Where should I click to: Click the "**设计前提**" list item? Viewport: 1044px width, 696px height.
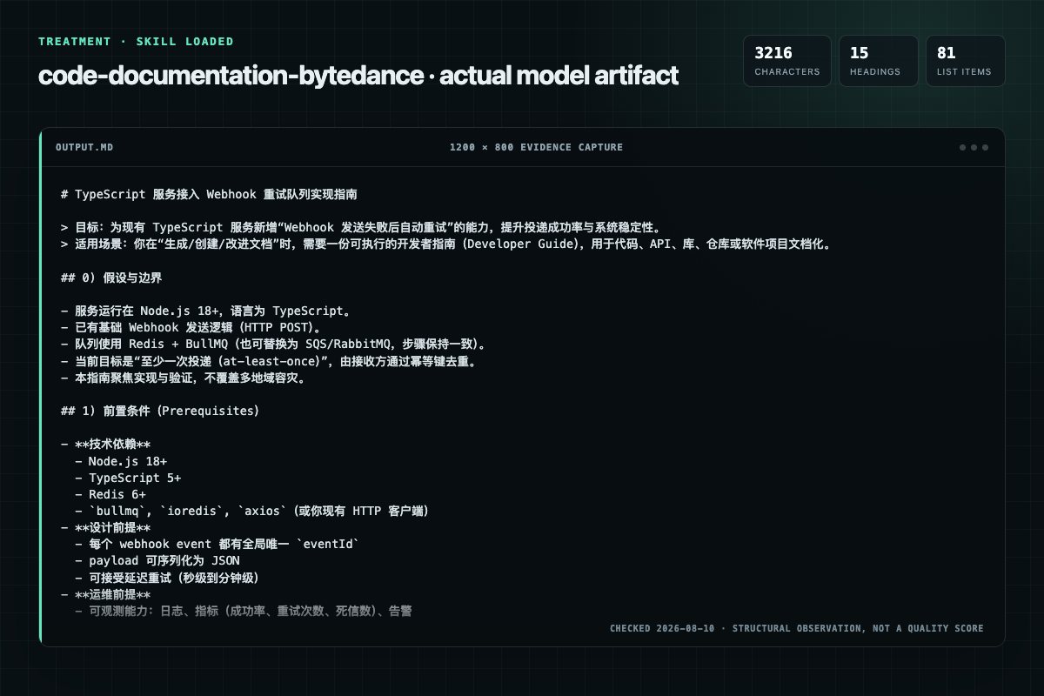click(x=106, y=527)
